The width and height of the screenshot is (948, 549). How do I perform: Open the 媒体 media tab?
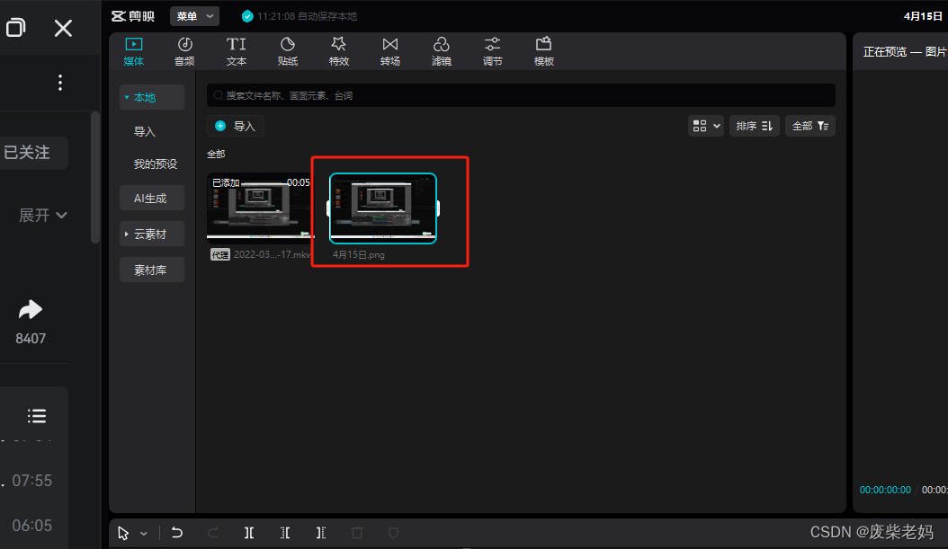click(x=134, y=51)
